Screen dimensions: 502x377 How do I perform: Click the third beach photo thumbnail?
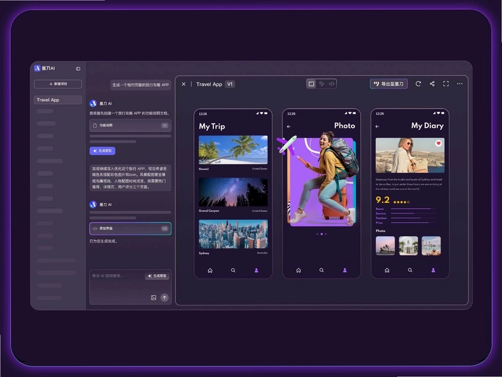click(431, 246)
